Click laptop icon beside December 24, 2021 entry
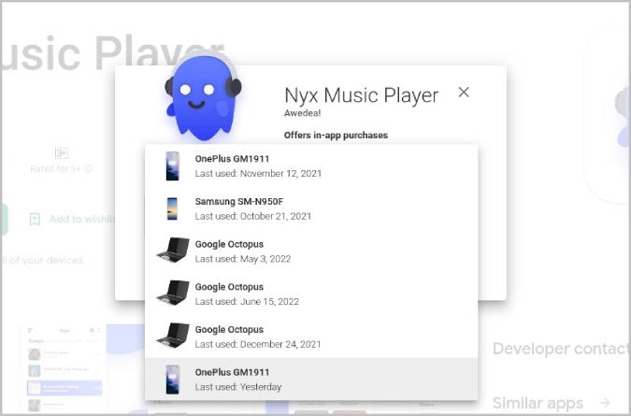631x416 pixels. [x=173, y=336]
